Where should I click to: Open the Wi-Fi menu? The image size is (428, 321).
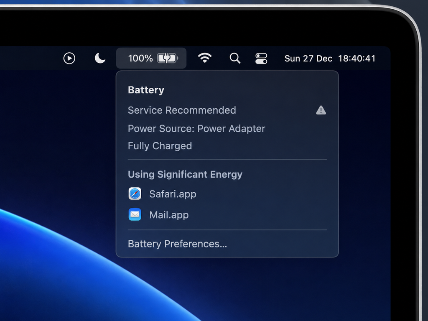pos(205,58)
